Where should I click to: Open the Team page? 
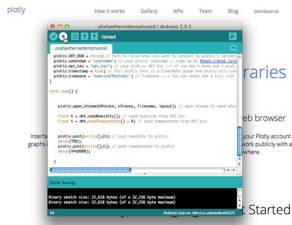pos(205,11)
